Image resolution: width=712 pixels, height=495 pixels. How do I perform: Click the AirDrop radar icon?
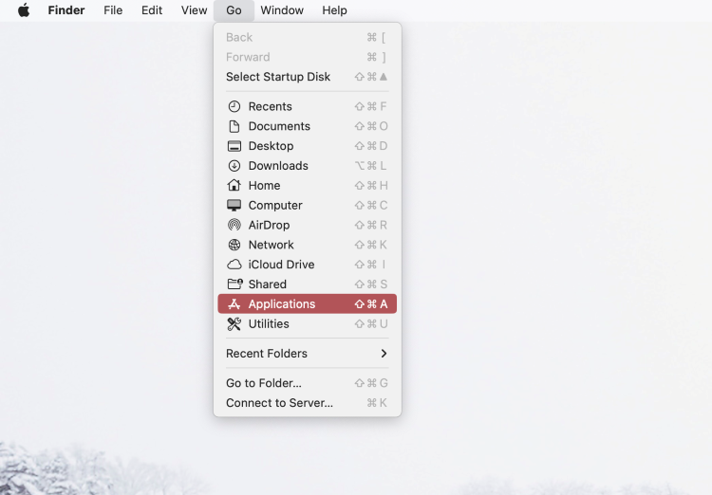point(234,225)
